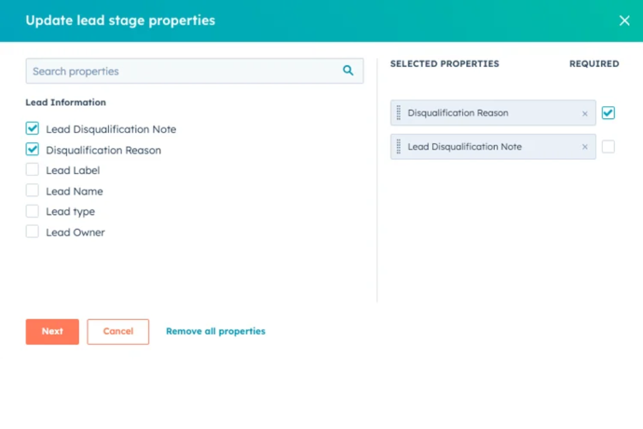The width and height of the screenshot is (643, 429).
Task: Unmark Disqualification Reason as required
Action: coord(608,113)
